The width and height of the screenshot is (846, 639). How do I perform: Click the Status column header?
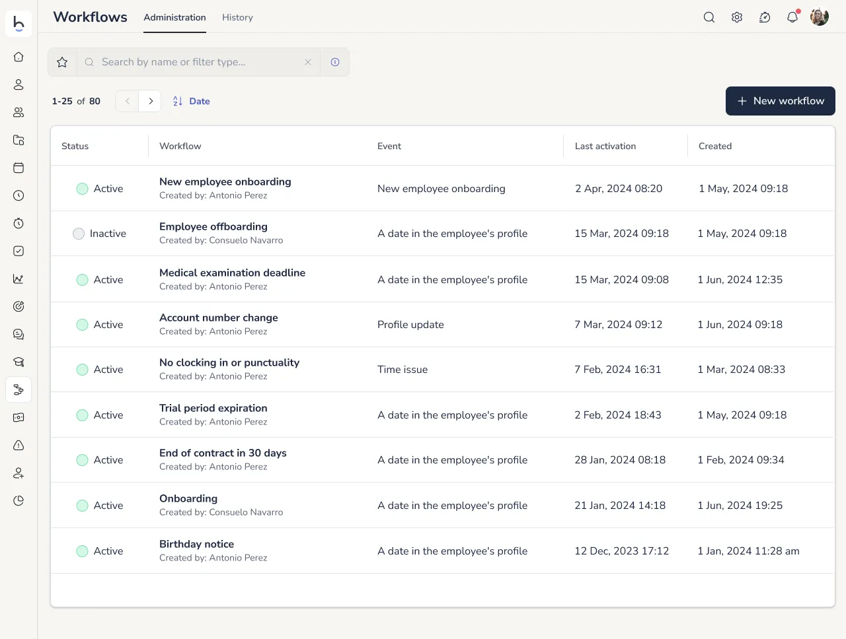75,146
